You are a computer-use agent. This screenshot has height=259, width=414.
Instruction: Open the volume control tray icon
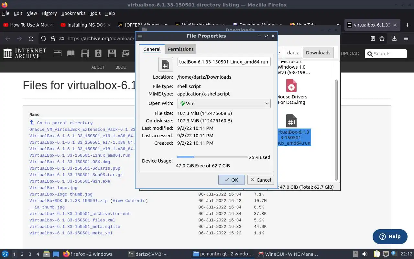pyautogui.click(x=365, y=254)
